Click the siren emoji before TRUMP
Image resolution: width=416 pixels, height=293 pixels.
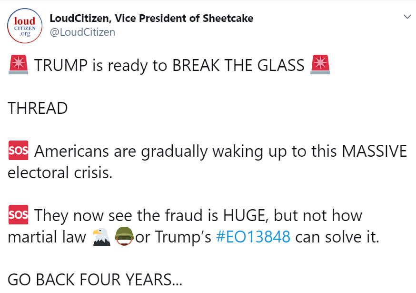(19, 65)
